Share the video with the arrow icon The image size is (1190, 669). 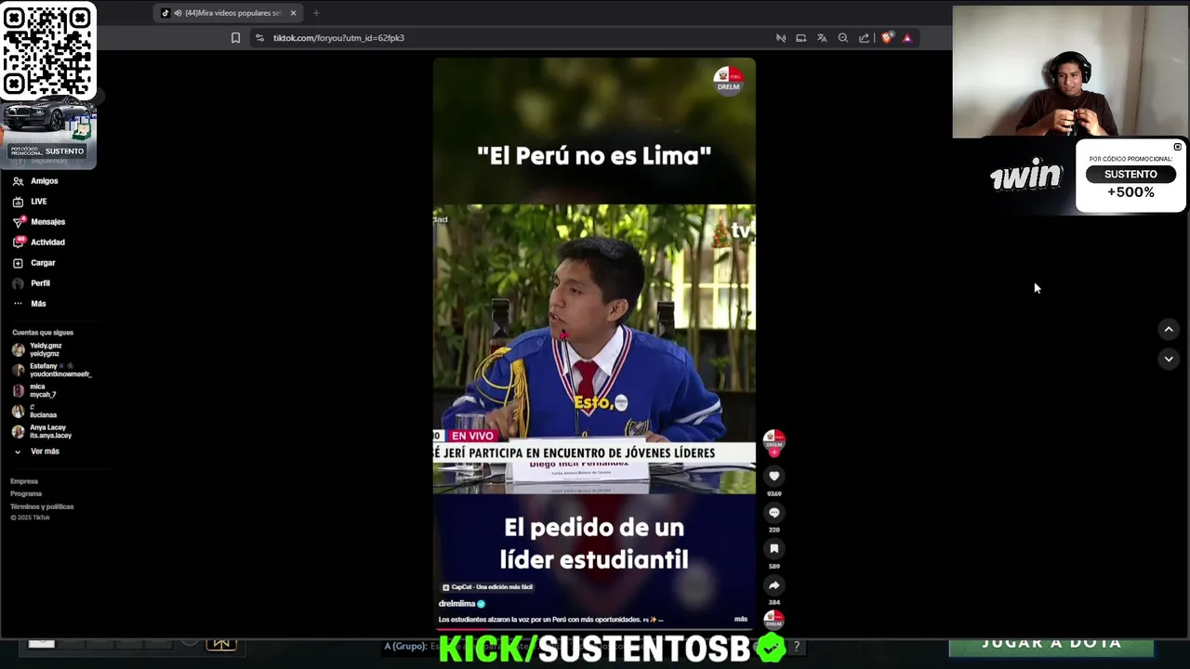tap(773, 585)
